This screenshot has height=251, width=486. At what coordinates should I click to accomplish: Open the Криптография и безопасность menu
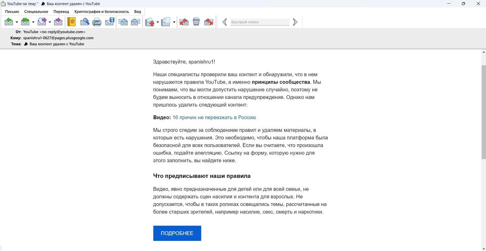102,12
